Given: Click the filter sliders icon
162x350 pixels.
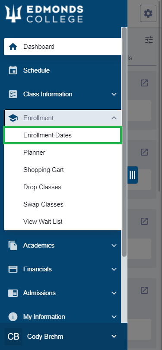Looking at the screenshot, I should 149,39.
